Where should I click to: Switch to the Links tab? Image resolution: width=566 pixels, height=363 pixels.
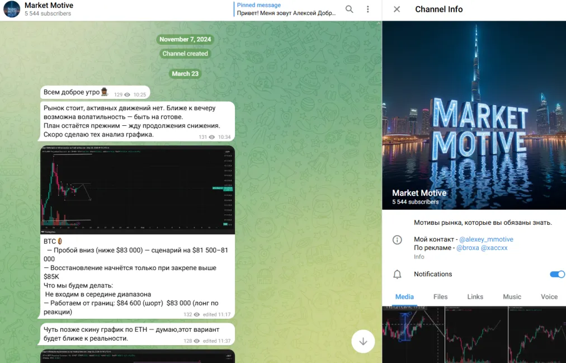475,296
